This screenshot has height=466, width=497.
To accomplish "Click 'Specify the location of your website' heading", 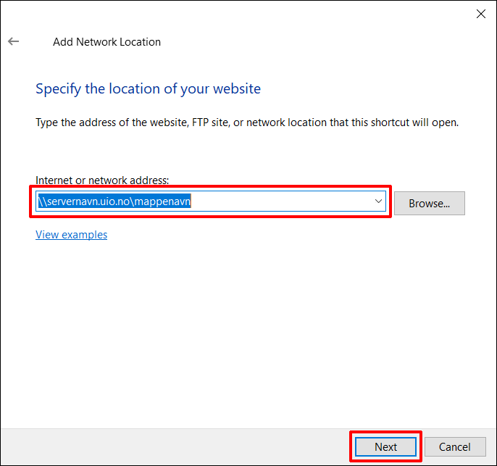I will 148,88.
